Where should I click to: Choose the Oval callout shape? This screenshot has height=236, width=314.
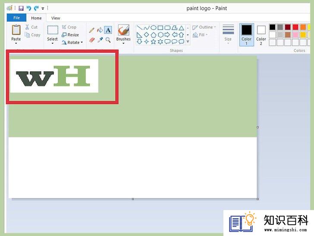(174, 42)
